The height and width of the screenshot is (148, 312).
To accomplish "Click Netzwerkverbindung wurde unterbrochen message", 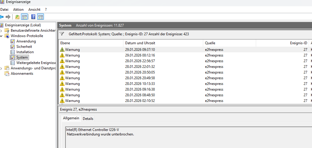I will pos(100,134).
